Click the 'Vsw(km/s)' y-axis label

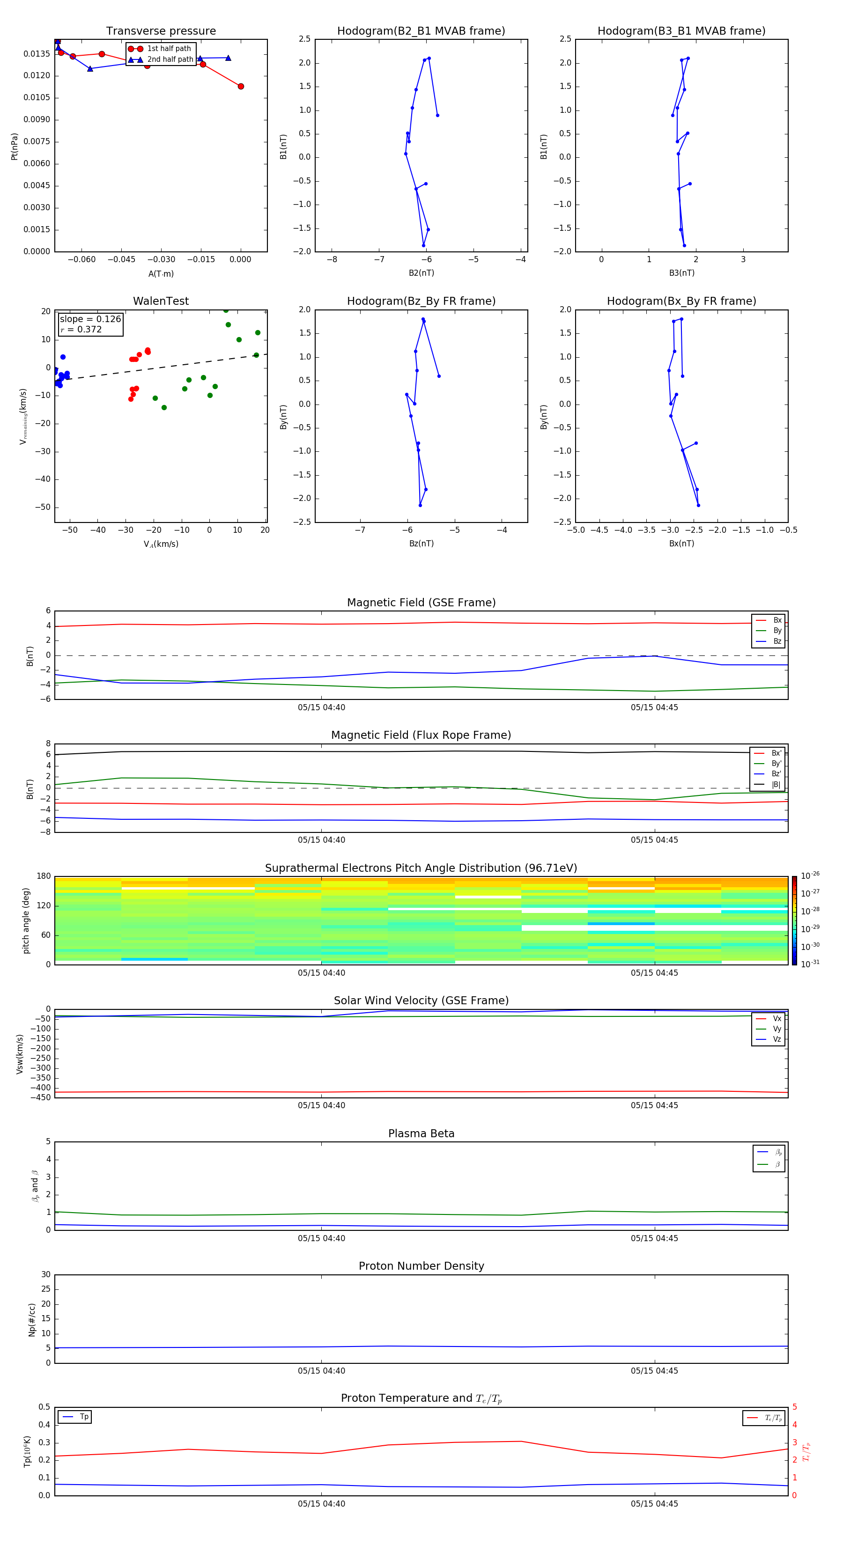[19, 1054]
